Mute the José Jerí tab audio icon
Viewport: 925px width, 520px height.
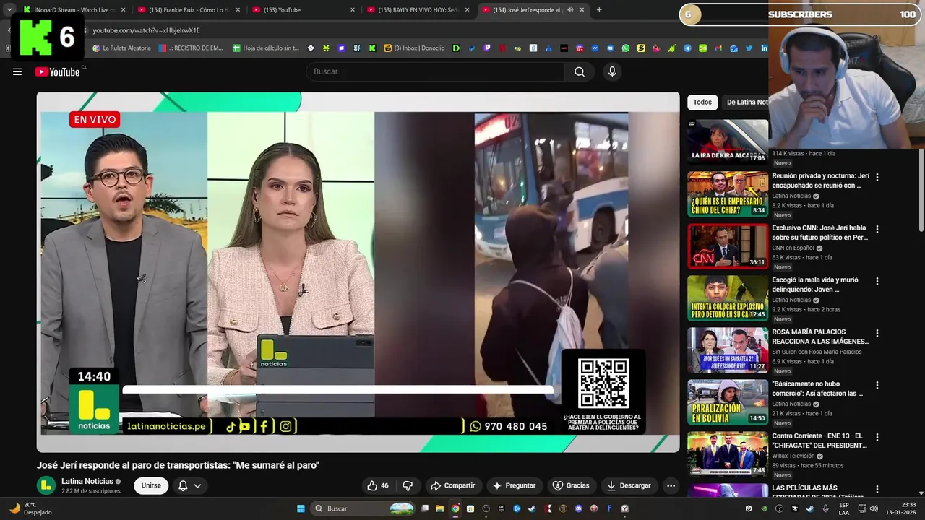(x=570, y=10)
